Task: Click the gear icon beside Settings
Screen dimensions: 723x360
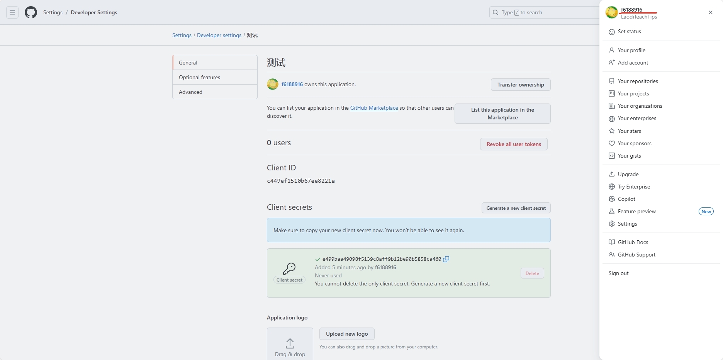Action: [x=612, y=224]
